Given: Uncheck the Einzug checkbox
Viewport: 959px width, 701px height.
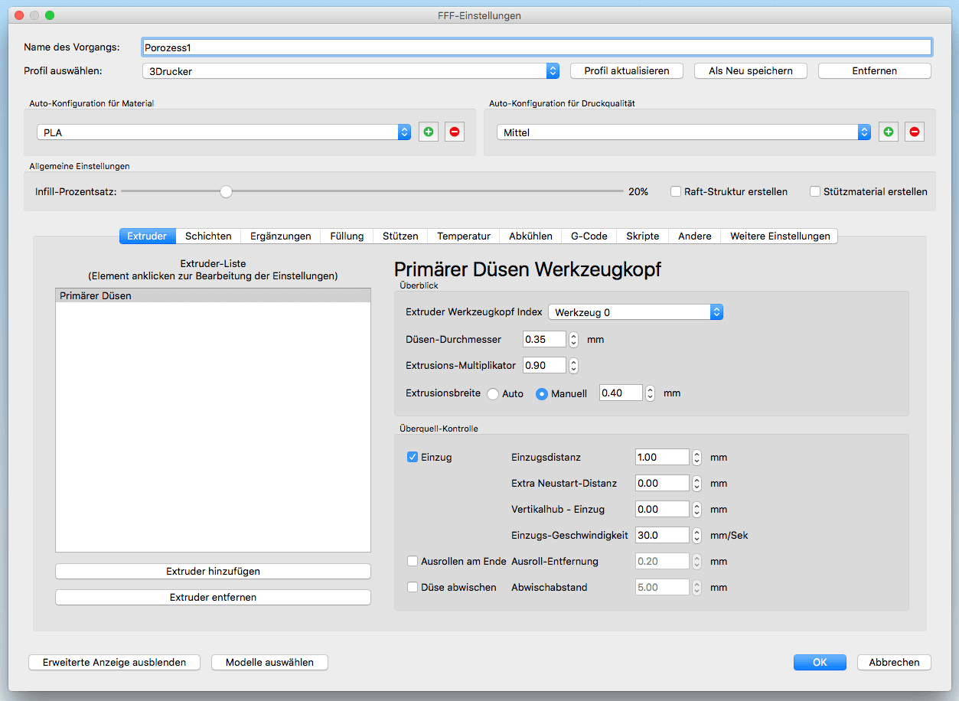Looking at the screenshot, I should [x=413, y=457].
